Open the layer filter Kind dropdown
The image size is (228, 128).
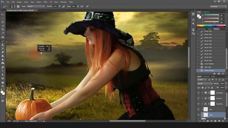(x=202, y=80)
